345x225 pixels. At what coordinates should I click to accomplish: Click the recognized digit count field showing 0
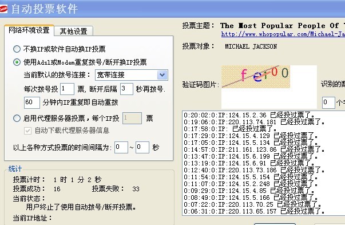328,102
